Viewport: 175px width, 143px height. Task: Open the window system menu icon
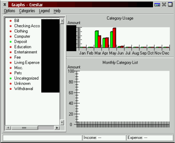tap(5, 5)
